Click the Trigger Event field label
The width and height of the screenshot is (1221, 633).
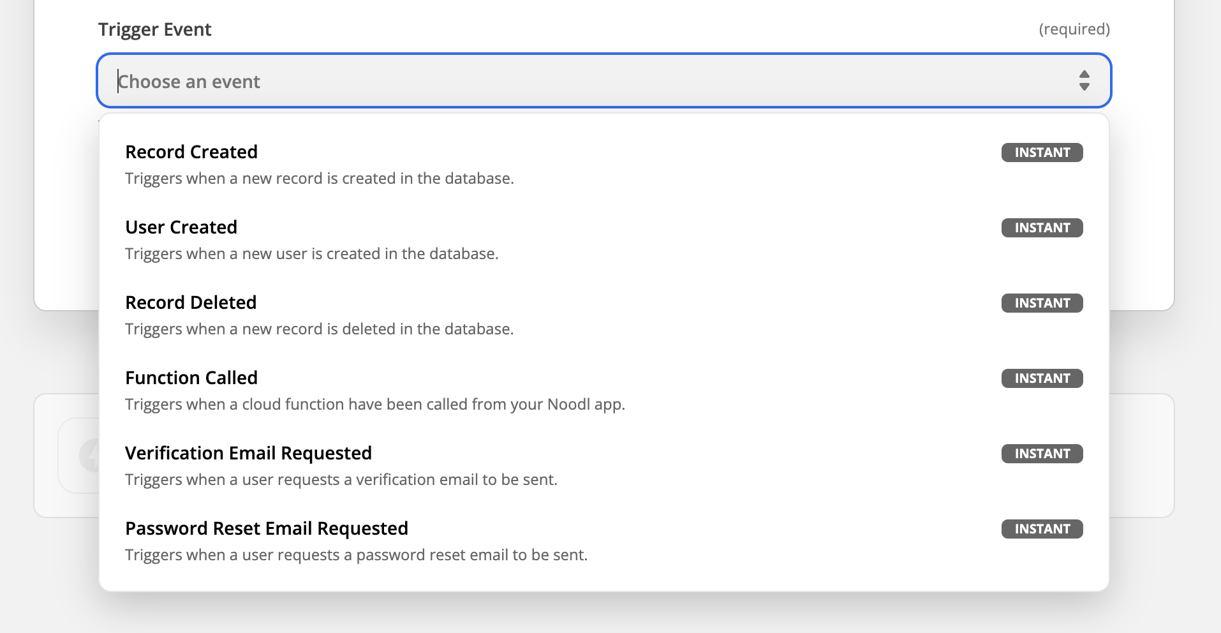click(154, 29)
